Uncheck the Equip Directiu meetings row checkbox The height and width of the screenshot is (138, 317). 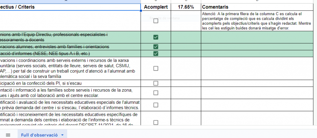click(x=156, y=37)
